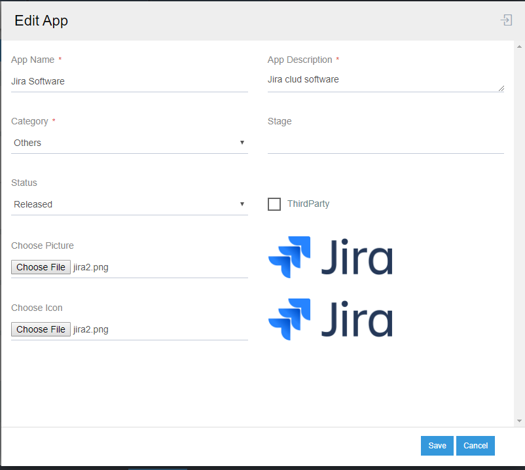Image resolution: width=525 pixels, height=470 pixels.
Task: Save the app changes
Action: pyautogui.click(x=437, y=446)
